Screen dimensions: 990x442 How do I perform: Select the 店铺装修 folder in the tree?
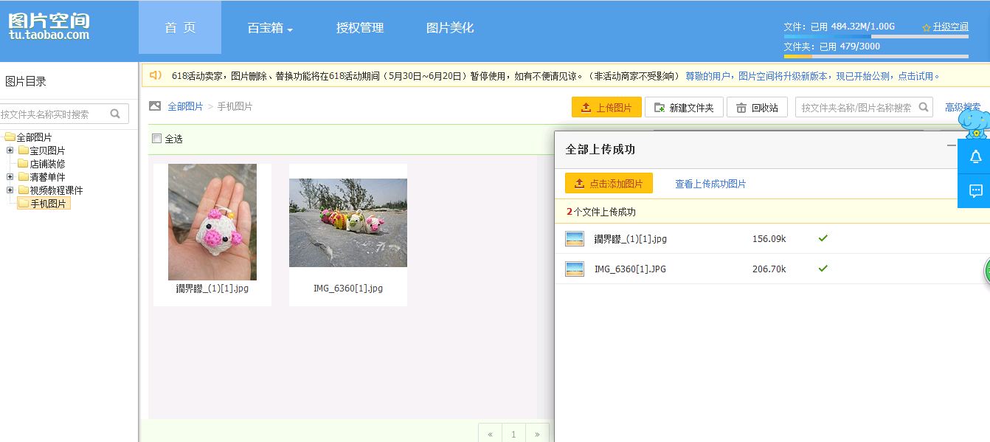point(47,164)
